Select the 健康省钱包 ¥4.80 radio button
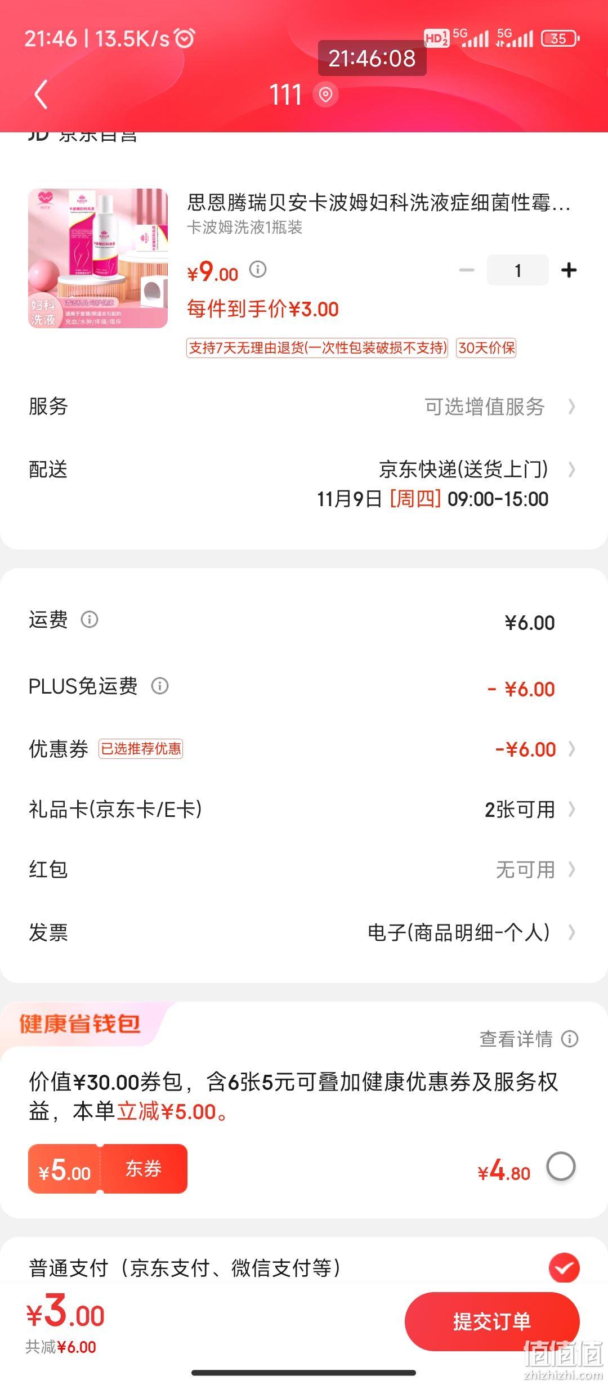Image resolution: width=608 pixels, height=1385 pixels. [x=561, y=1167]
